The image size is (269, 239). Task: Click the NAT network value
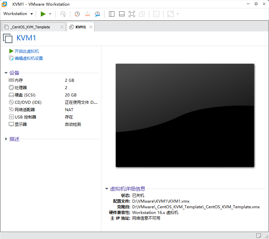[x=69, y=110]
